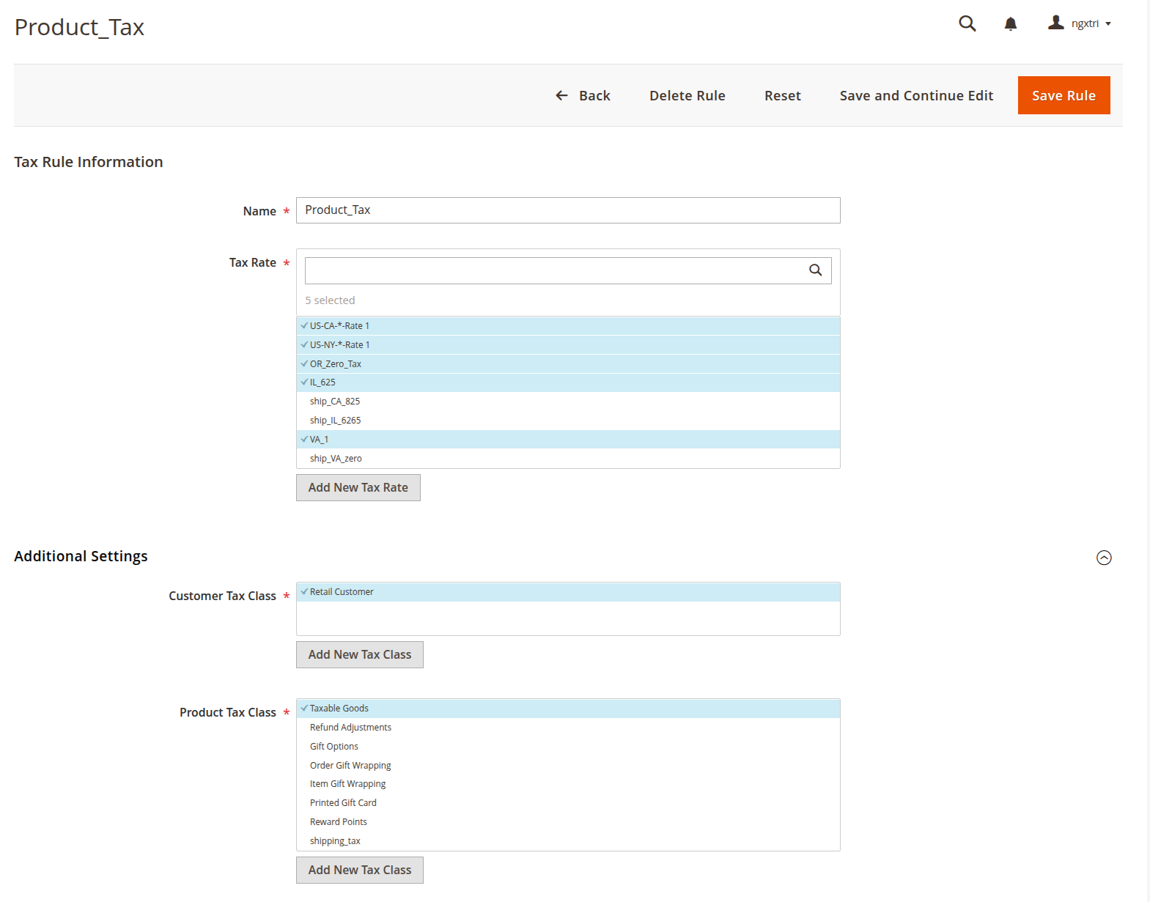Click the Save Rule button
Screen dimensions: 1150x902
pos(1063,95)
